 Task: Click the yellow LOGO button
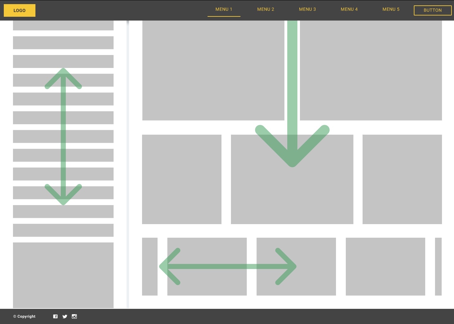[19, 10]
